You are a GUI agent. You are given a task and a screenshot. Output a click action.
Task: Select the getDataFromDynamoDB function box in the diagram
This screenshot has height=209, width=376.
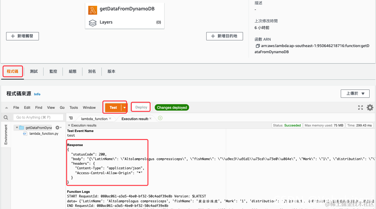point(125,16)
